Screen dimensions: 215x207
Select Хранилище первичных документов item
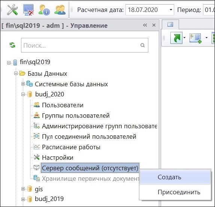coord(91,178)
